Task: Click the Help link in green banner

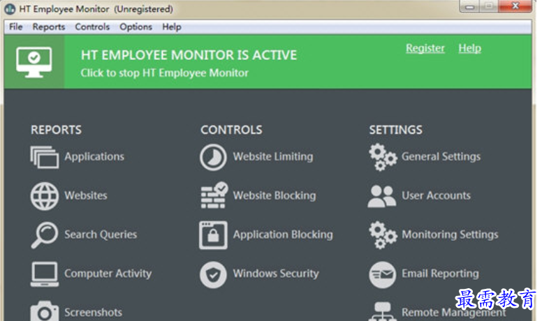Action: click(x=470, y=48)
